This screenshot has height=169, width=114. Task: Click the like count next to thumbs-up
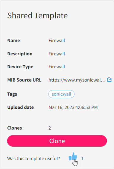coord(82,159)
